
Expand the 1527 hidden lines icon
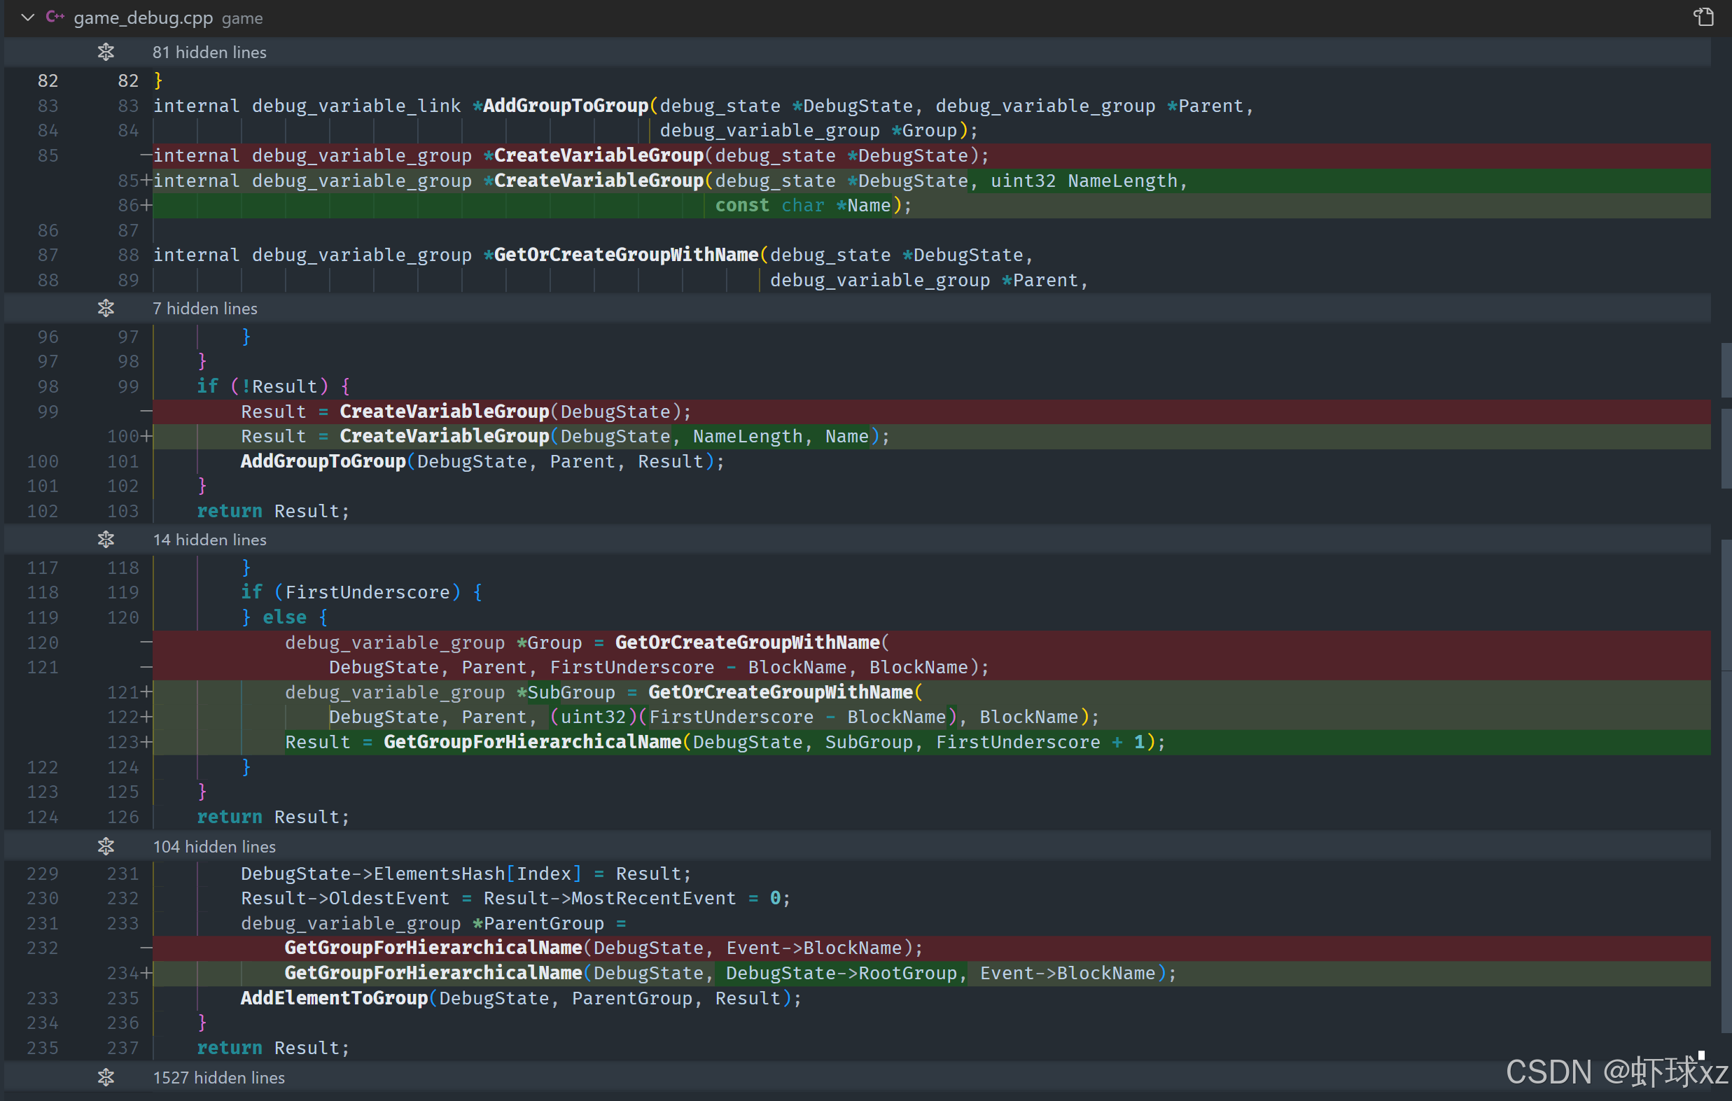(x=106, y=1077)
